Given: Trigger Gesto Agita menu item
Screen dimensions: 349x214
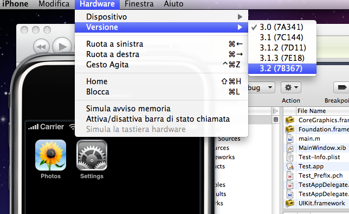Looking at the screenshot, I should [x=161, y=65].
